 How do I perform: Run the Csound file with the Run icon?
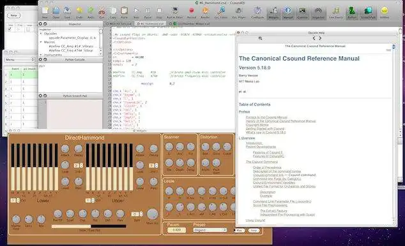[136, 12]
